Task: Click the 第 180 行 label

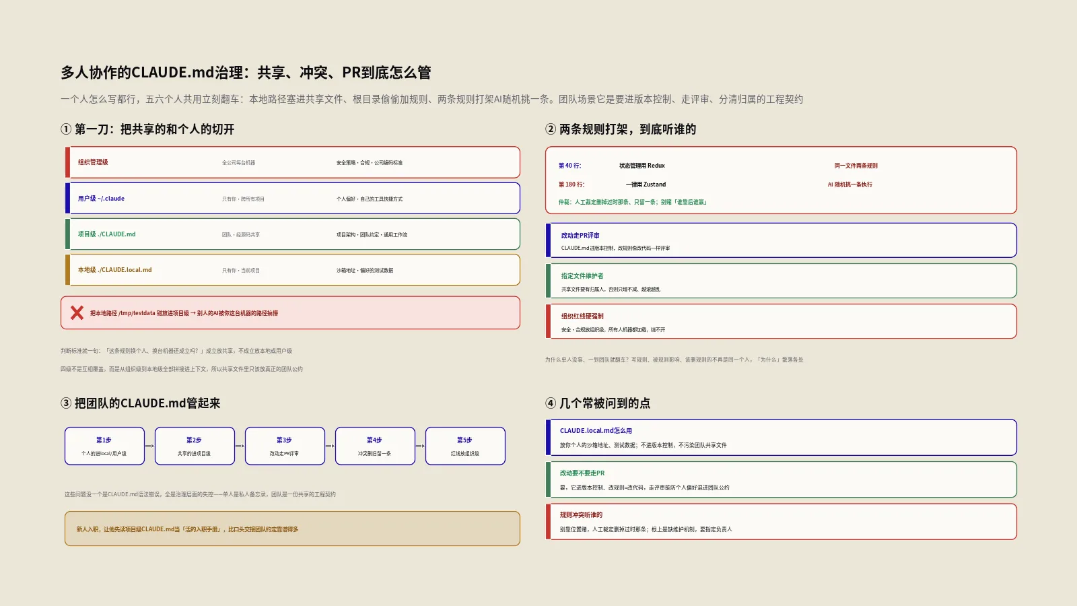Action: click(571, 184)
